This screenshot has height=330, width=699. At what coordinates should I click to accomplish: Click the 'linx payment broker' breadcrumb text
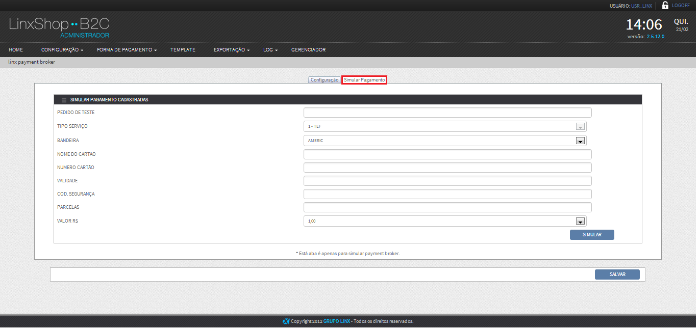pos(32,62)
